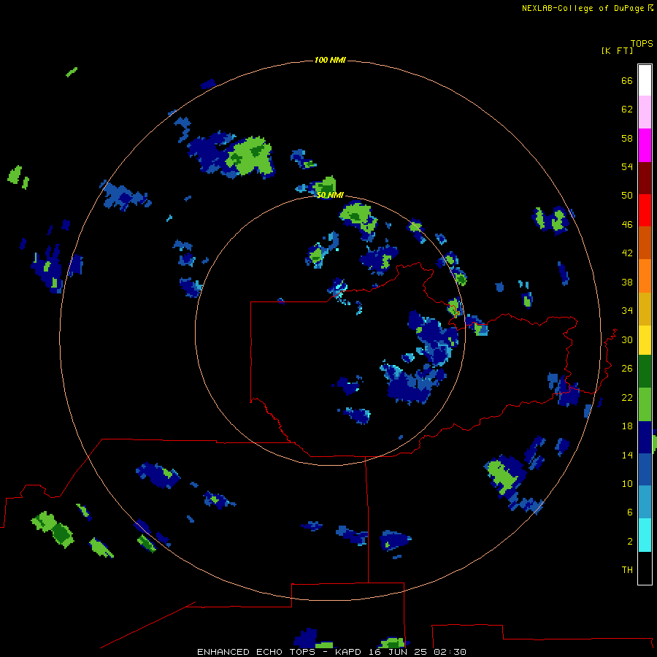This screenshot has height=657, width=657.
Task: Pick the dark orange legend swatch
Action: point(645,242)
